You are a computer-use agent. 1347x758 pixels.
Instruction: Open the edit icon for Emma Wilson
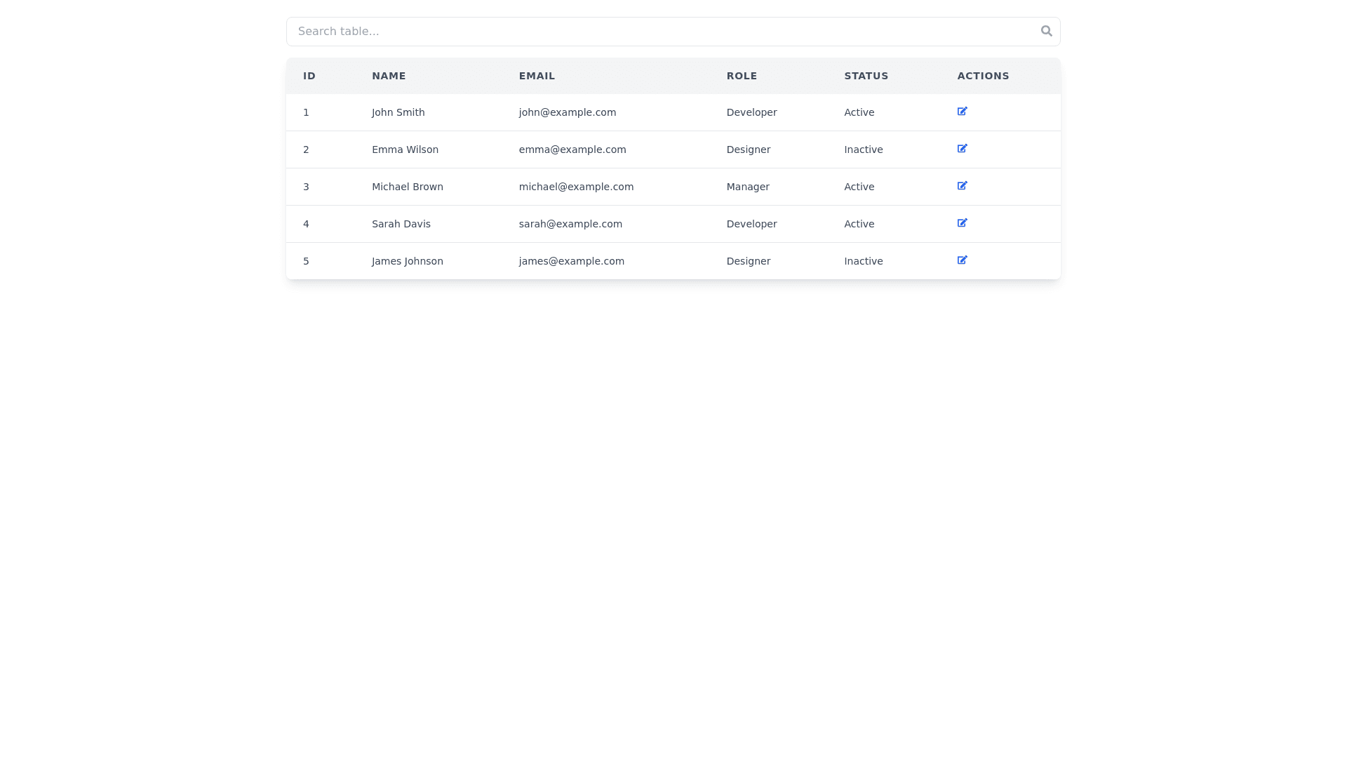click(962, 149)
